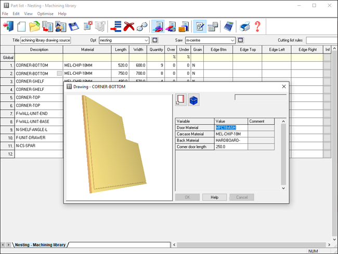Image resolution: width=338 pixels, height=254 pixels.
Task: Click the blue 3D cube view icon
Action: coord(194,100)
